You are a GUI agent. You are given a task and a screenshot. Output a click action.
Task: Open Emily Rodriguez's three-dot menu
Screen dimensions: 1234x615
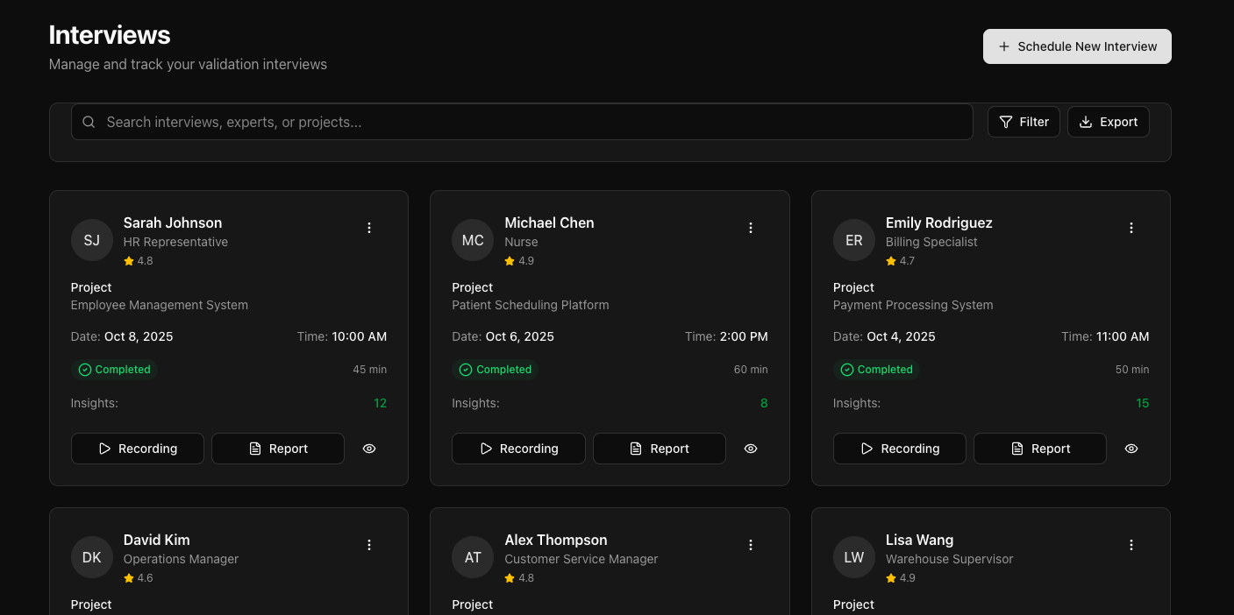click(1131, 228)
